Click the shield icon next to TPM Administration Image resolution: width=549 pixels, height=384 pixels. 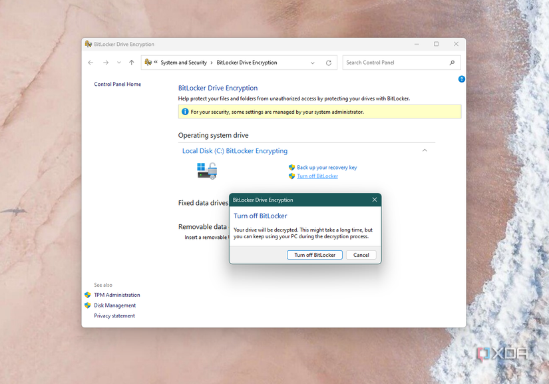88,295
